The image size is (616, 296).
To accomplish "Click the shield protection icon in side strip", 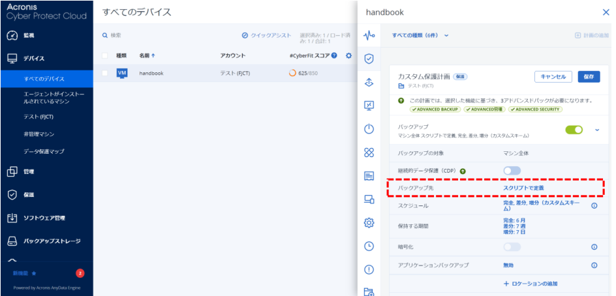I will 369,59.
